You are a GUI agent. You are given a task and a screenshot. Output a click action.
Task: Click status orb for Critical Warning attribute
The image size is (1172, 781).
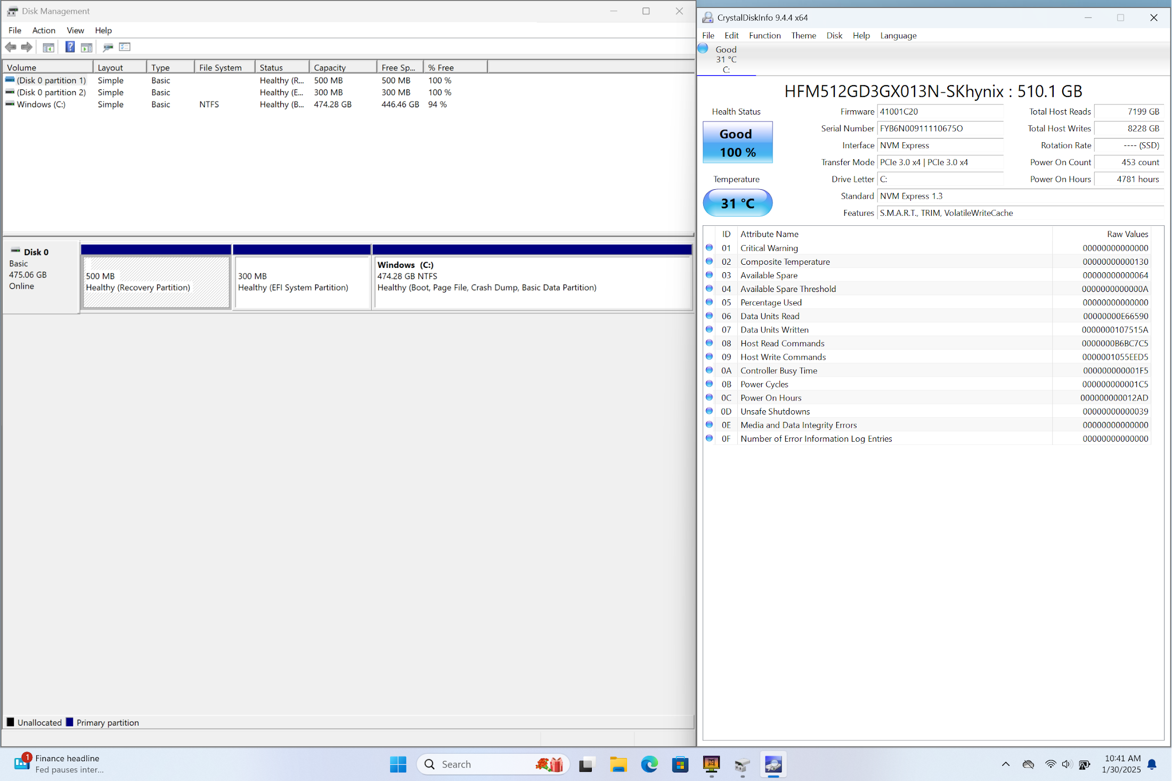(709, 248)
